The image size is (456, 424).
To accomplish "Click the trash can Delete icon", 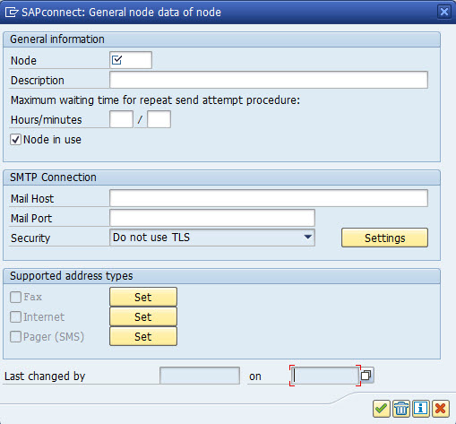I will (401, 409).
